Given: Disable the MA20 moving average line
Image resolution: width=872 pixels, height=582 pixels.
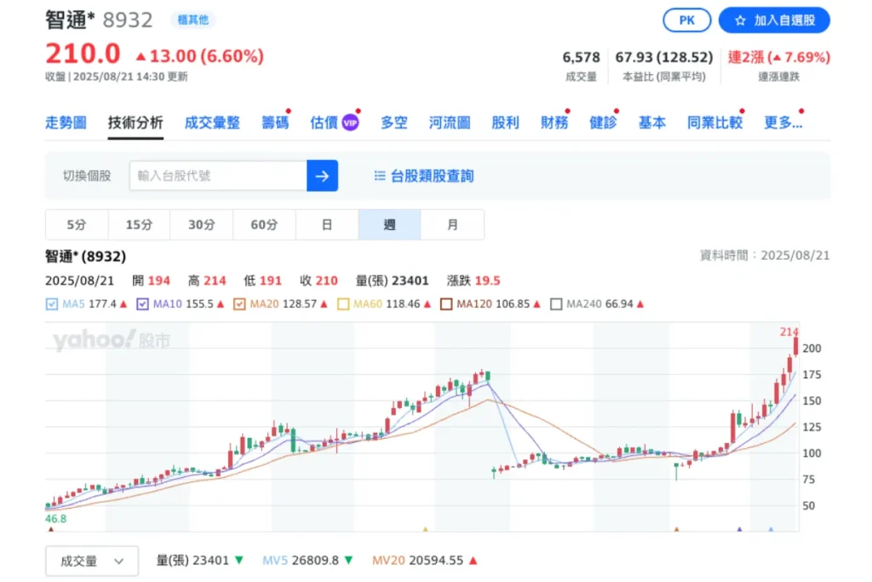Looking at the screenshot, I should tap(240, 303).
